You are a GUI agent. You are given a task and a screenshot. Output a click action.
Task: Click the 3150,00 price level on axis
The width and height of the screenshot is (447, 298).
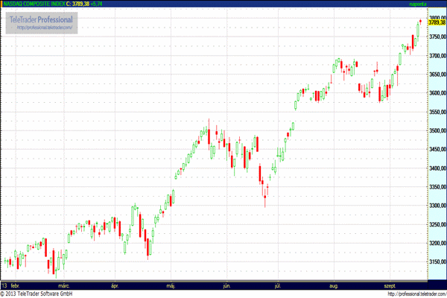click(437, 262)
